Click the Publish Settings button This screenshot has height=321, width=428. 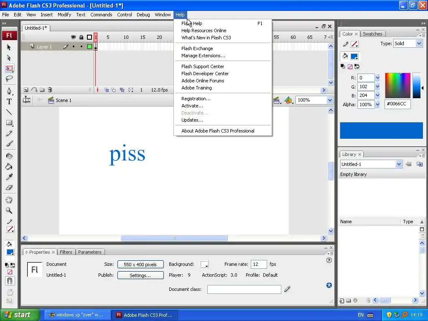tap(140, 275)
